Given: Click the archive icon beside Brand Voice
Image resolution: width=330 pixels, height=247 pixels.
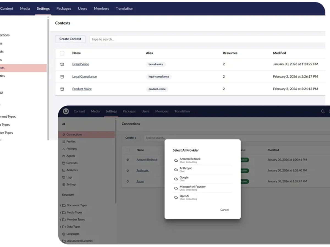Looking at the screenshot, I should pos(62,64).
